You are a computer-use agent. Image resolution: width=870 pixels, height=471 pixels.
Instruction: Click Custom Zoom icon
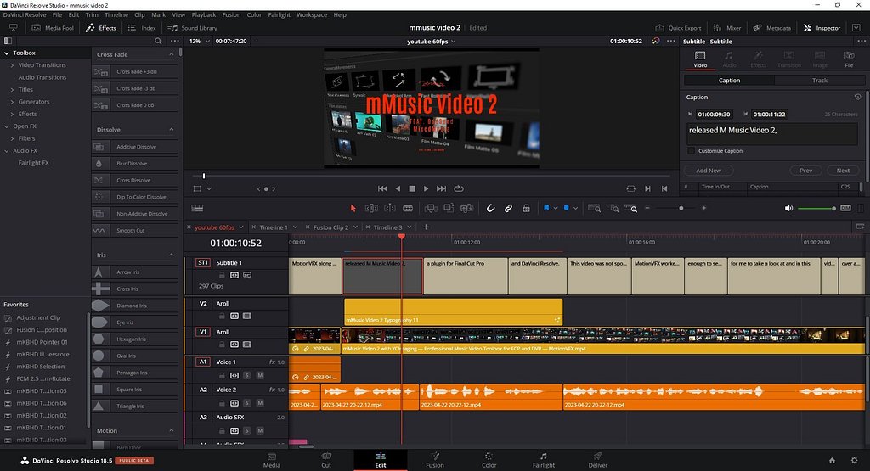coord(631,209)
